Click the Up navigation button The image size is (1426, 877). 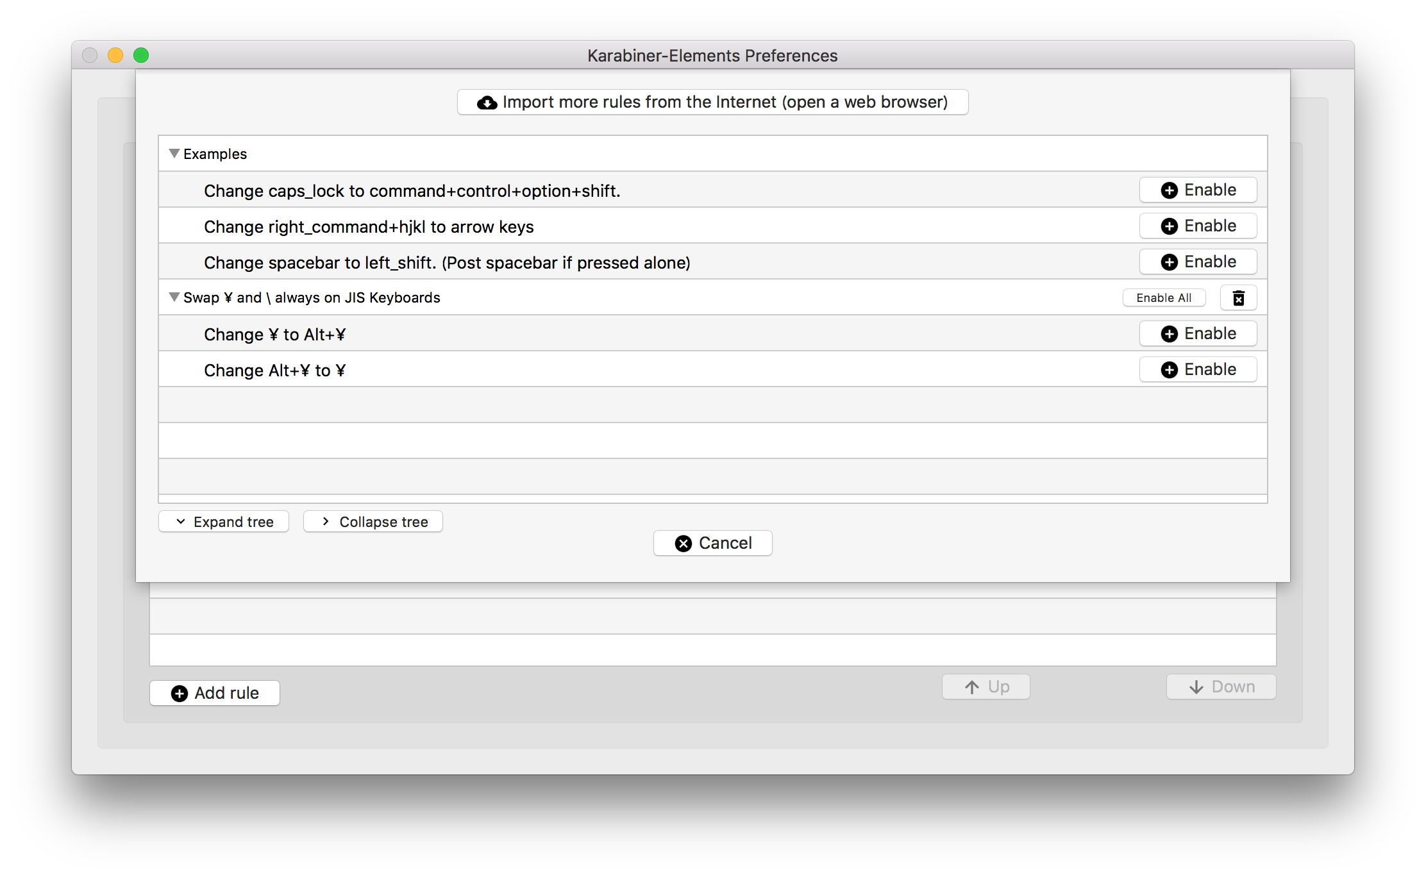(x=986, y=685)
